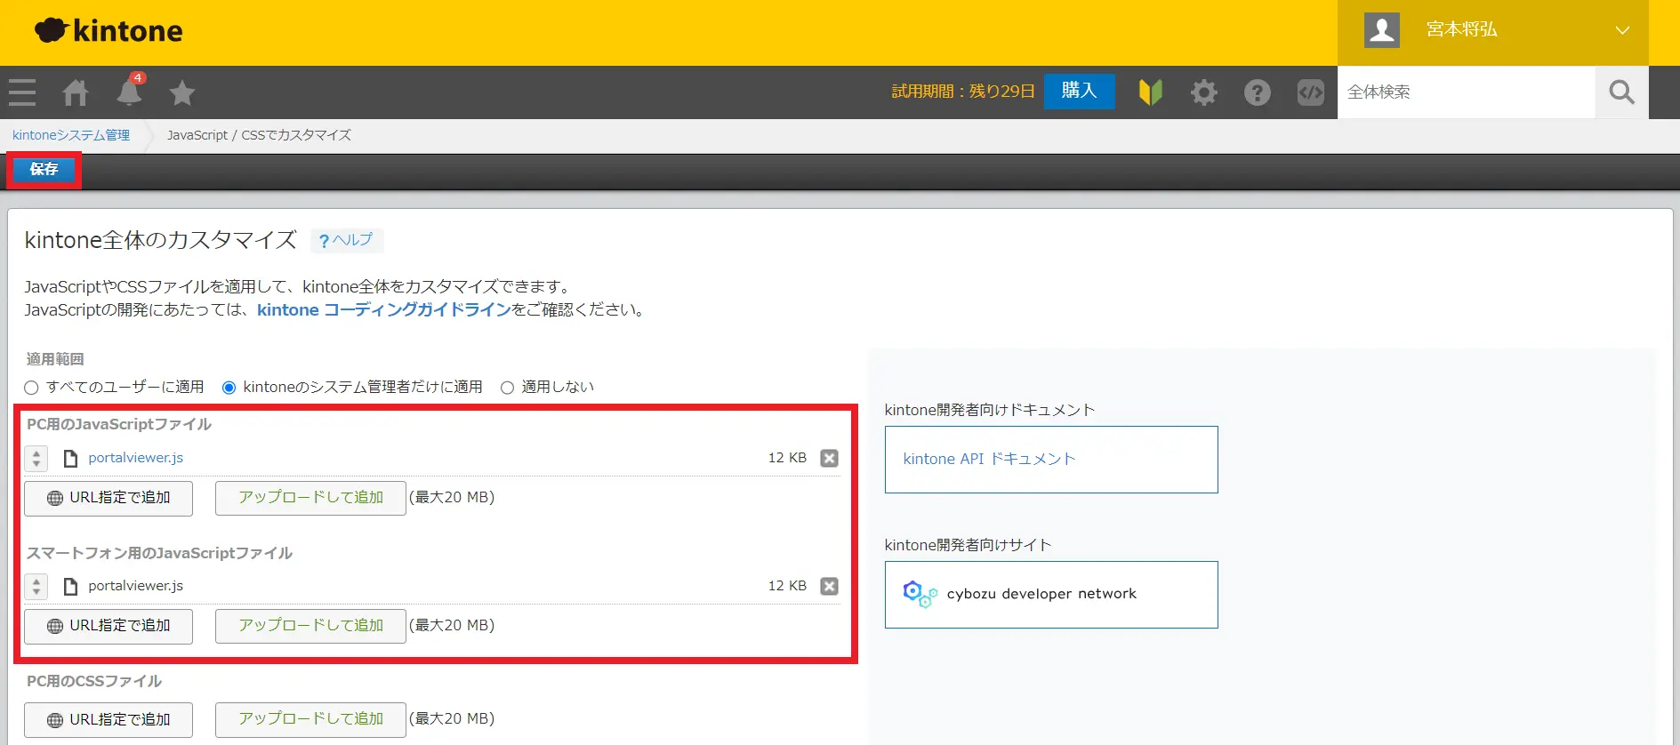Click URL指定で追加 under smartphone JavaScript files
This screenshot has height=745, width=1680.
109,626
